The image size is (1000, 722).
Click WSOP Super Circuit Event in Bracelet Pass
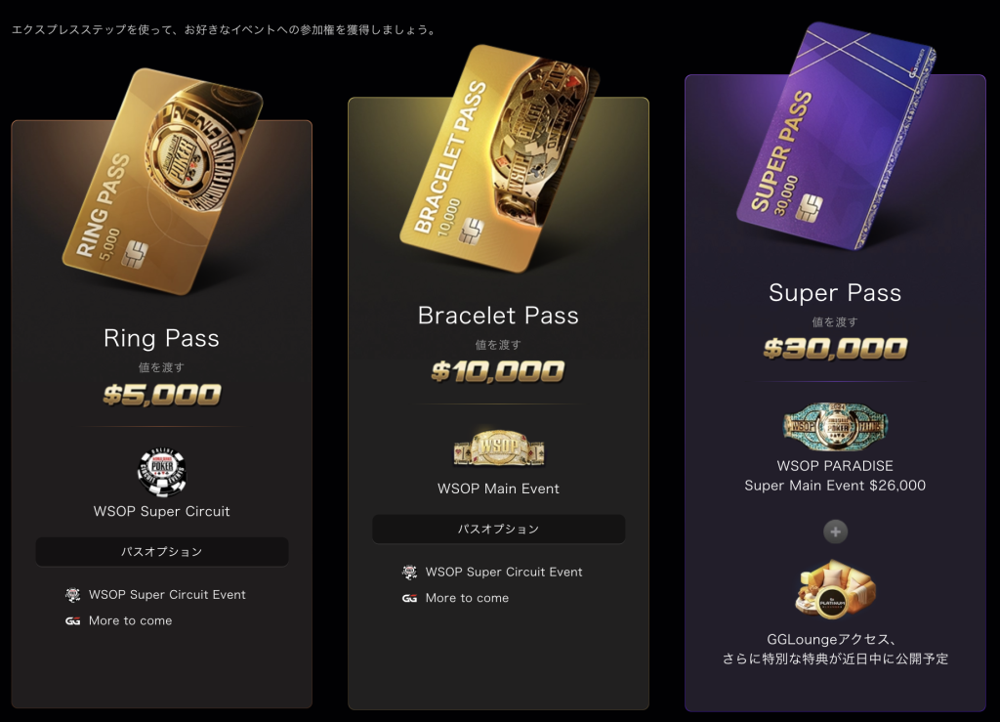pos(504,573)
